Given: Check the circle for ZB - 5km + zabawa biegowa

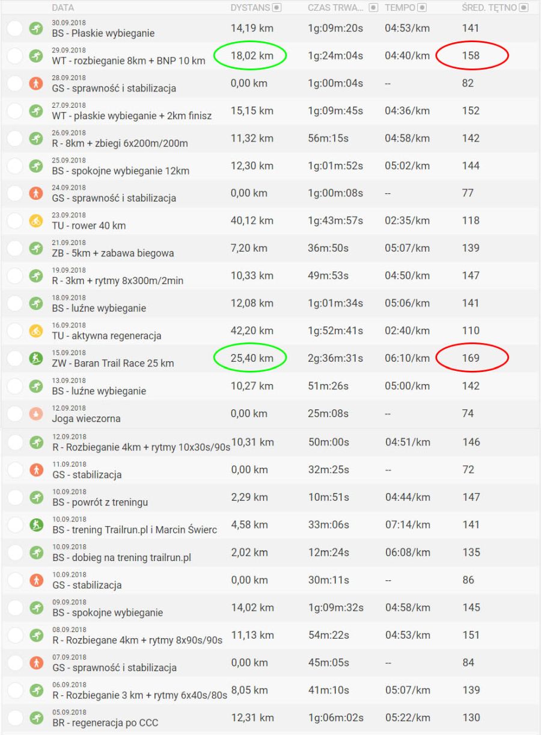Looking at the screenshot, I should click(x=14, y=249).
